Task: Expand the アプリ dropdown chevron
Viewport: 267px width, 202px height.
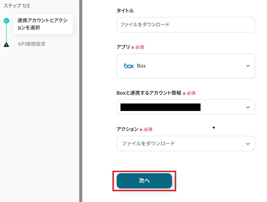Action: pyautogui.click(x=248, y=66)
